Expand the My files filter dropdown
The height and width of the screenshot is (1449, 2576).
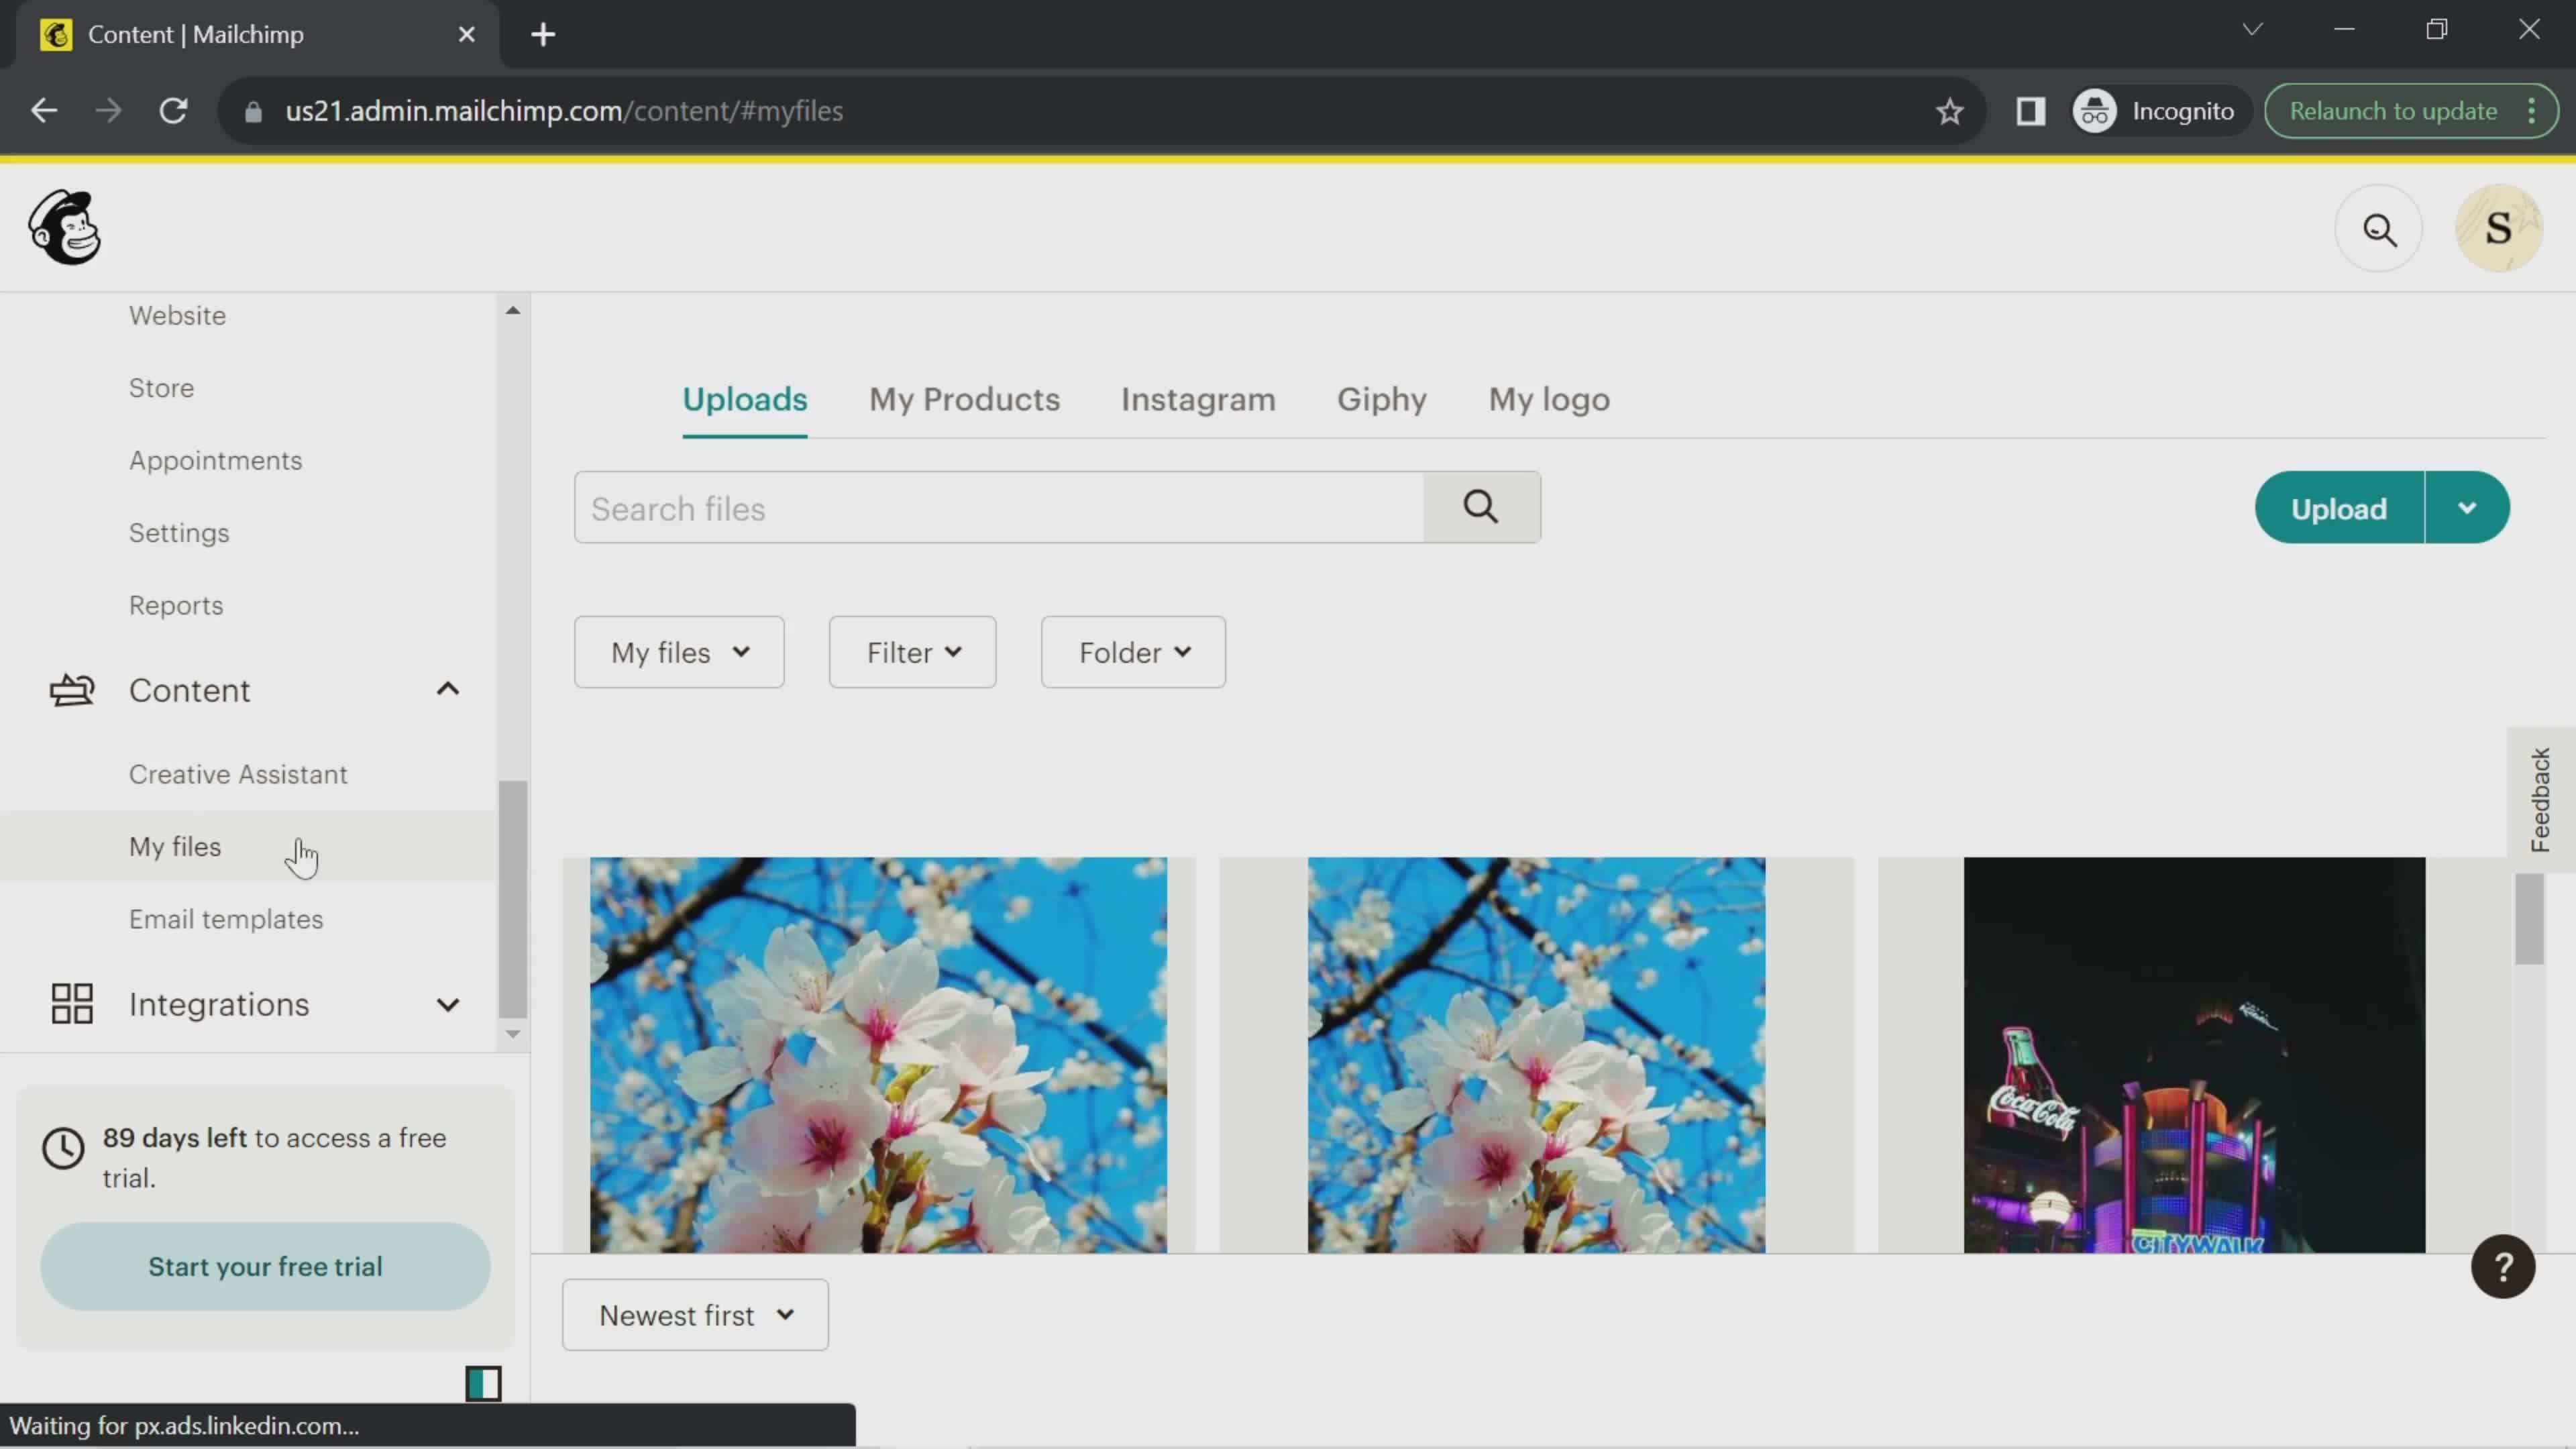[681, 653]
